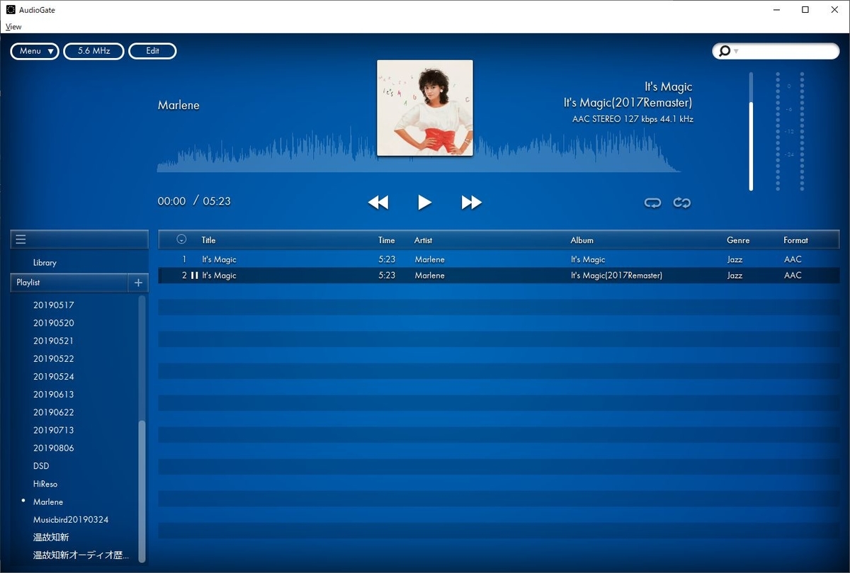Click the It's Magic album artwork
This screenshot has width=850, height=573.
(425, 108)
